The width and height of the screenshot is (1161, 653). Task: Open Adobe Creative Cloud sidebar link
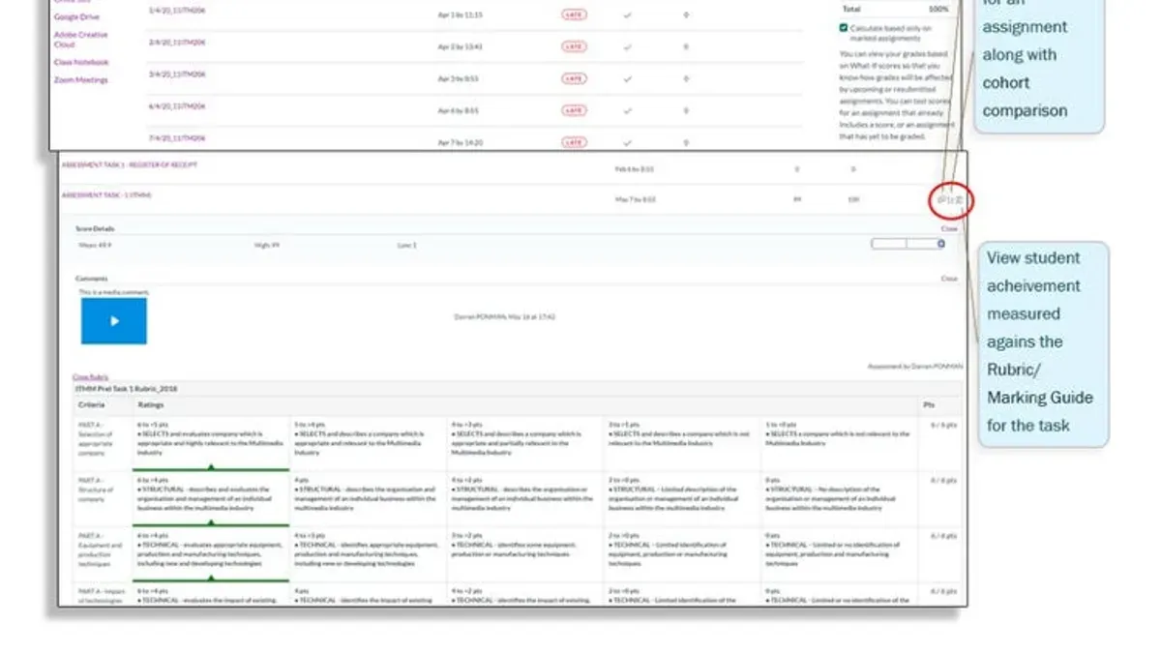pyautogui.click(x=80, y=40)
